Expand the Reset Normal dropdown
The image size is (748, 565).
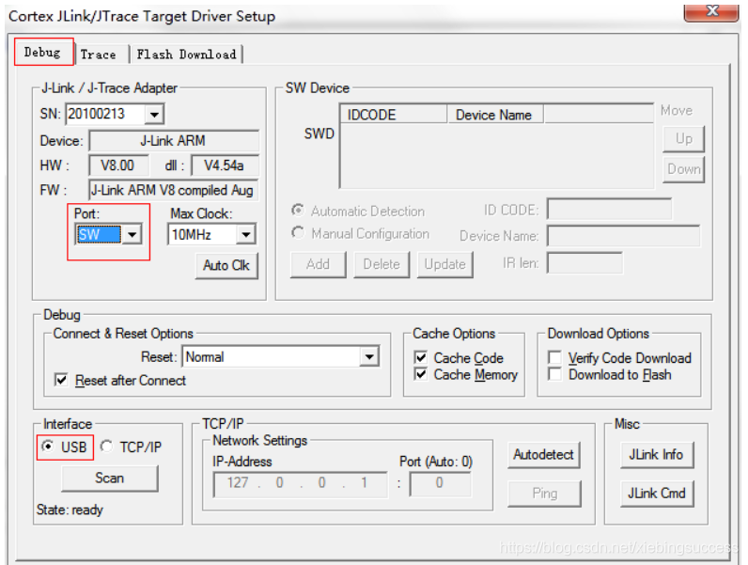pyautogui.click(x=369, y=357)
